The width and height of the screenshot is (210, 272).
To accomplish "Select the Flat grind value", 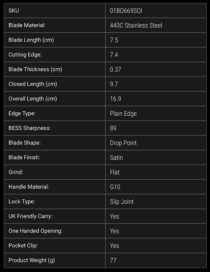I will click(x=115, y=172).
